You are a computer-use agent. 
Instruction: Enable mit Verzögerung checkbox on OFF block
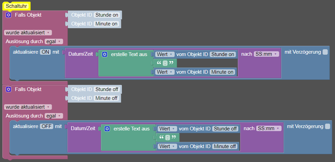[328, 126]
